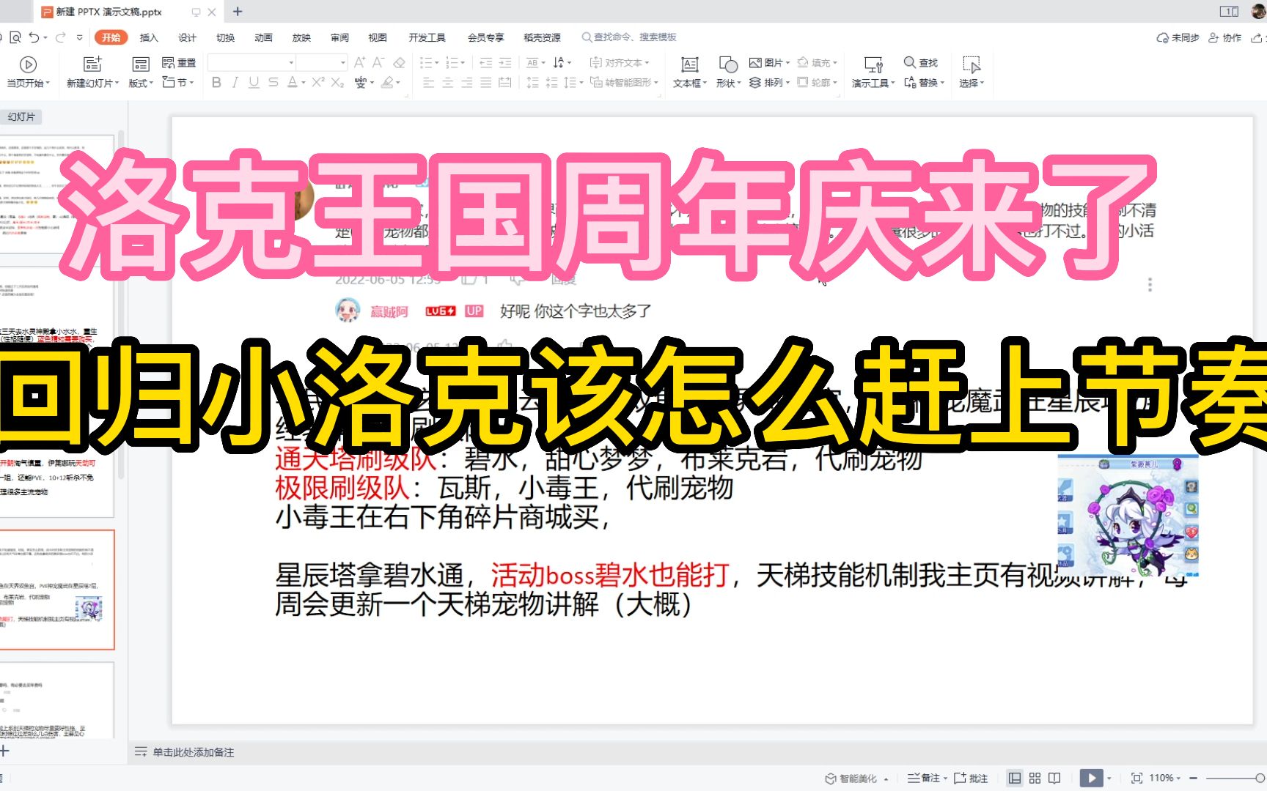Toggle superscript formatting
The image size is (1267, 791).
click(x=318, y=83)
